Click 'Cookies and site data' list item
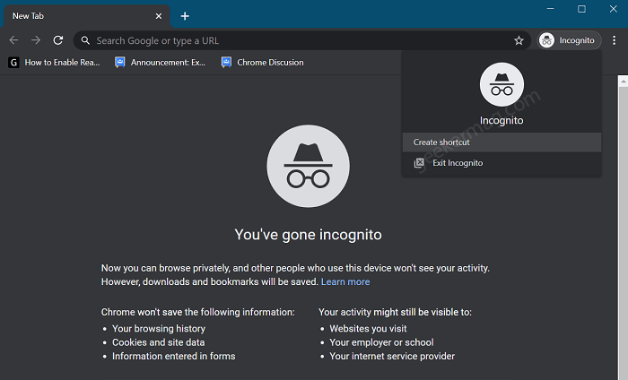This screenshot has height=380, width=628. (x=158, y=342)
